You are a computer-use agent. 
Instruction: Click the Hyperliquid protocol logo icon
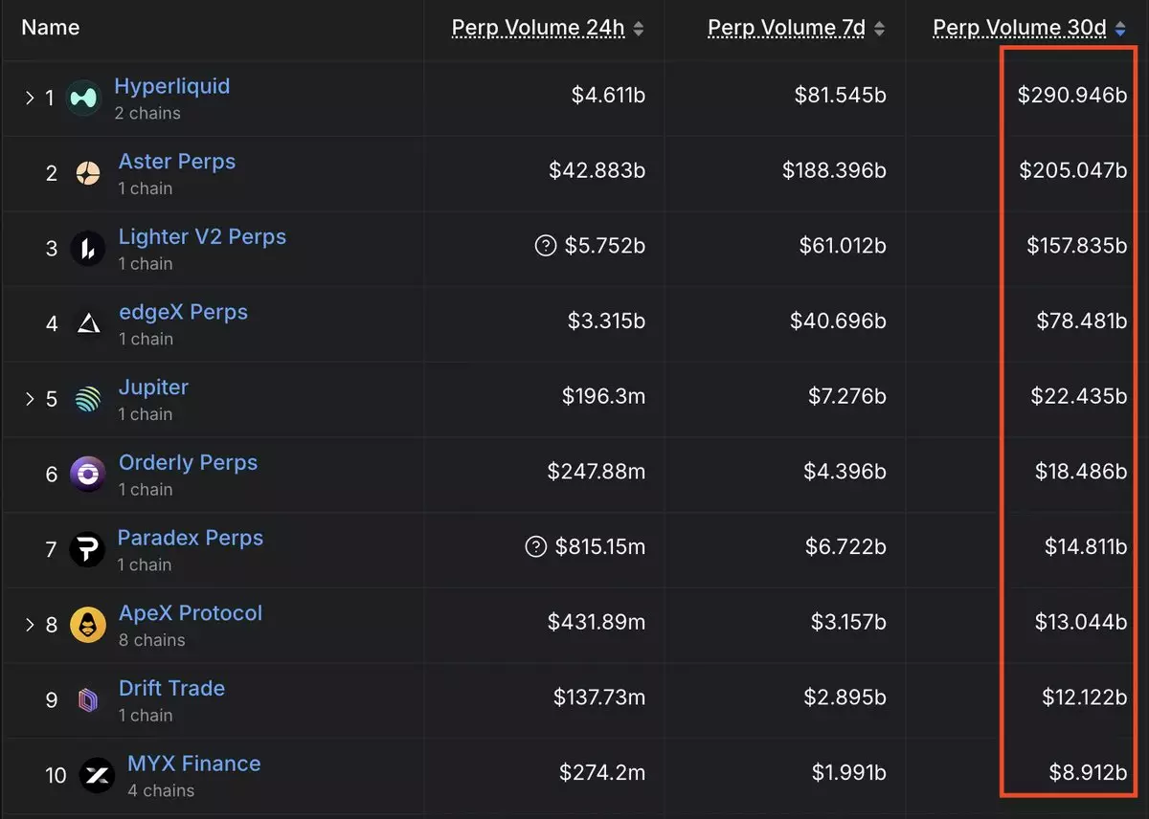[x=84, y=98]
